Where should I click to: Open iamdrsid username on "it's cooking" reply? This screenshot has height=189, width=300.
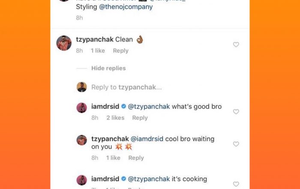click(105, 179)
